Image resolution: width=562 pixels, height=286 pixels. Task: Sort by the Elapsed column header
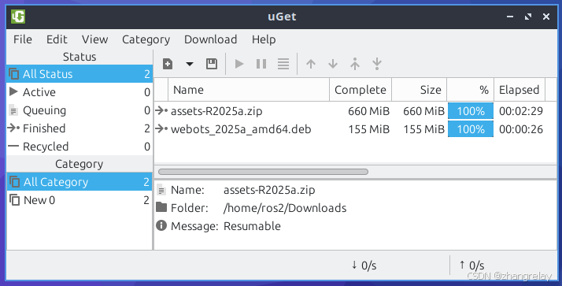point(519,90)
